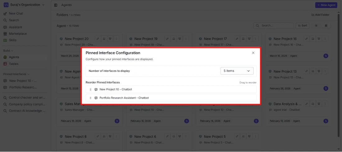Screen dimensions: 342x152
Task: Edit New Project 17 with pencil icon
Action: (237, 39)
